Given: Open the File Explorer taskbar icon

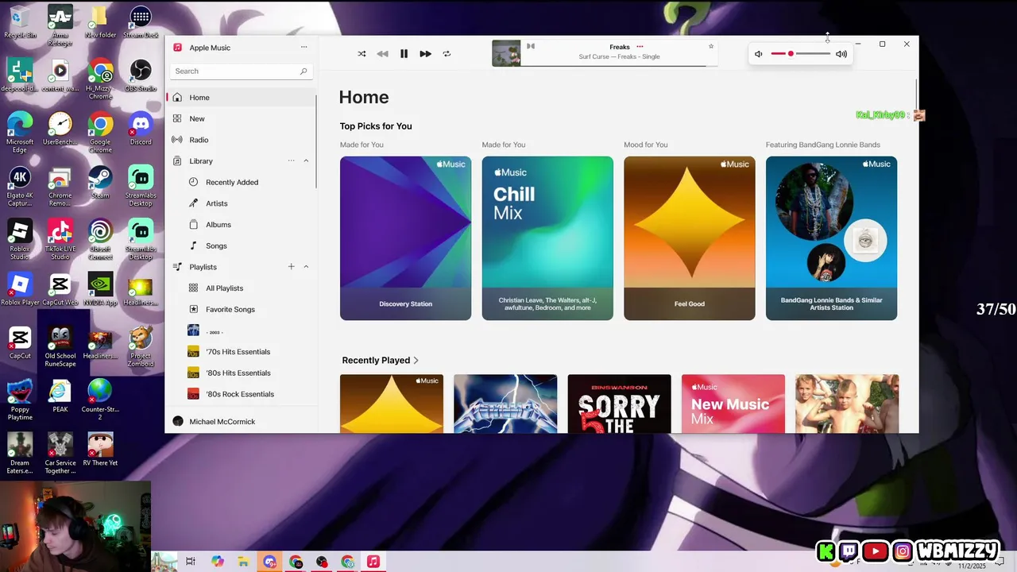Looking at the screenshot, I should (244, 562).
